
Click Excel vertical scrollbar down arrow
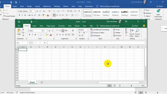146,80
